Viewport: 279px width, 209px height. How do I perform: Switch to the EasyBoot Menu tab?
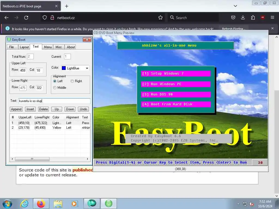click(x=48, y=47)
